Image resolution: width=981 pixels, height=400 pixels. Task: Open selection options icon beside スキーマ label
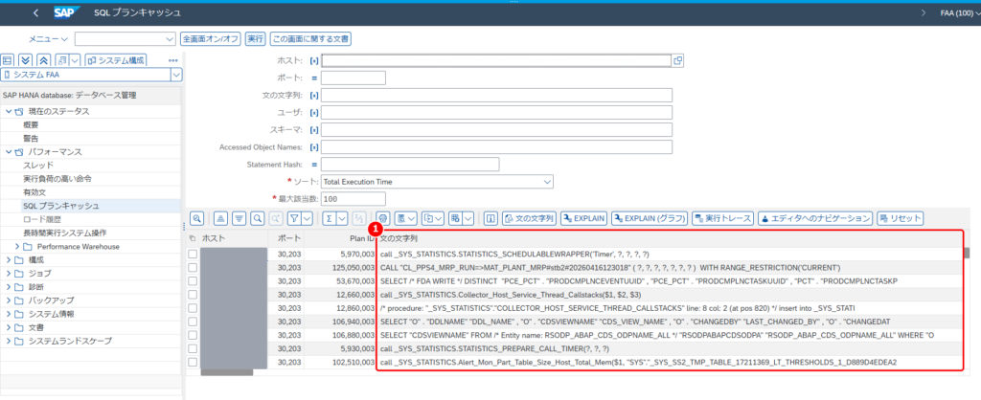click(x=313, y=129)
